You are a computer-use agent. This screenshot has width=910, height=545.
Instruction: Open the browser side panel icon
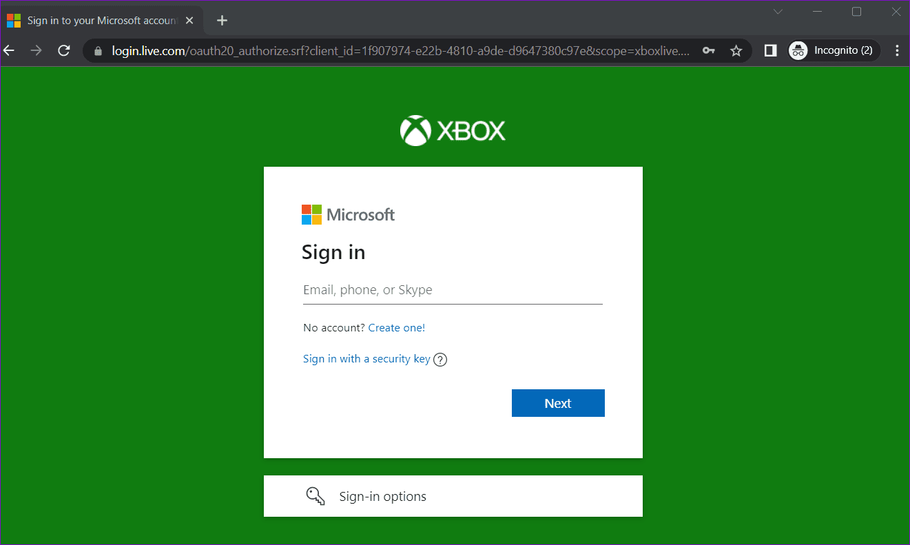tap(771, 50)
